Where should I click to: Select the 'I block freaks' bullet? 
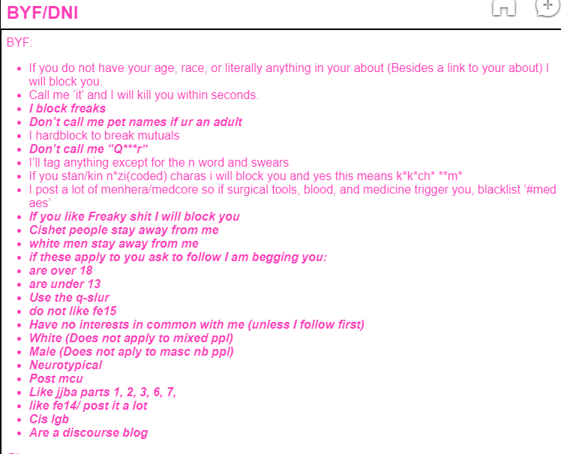67,109
